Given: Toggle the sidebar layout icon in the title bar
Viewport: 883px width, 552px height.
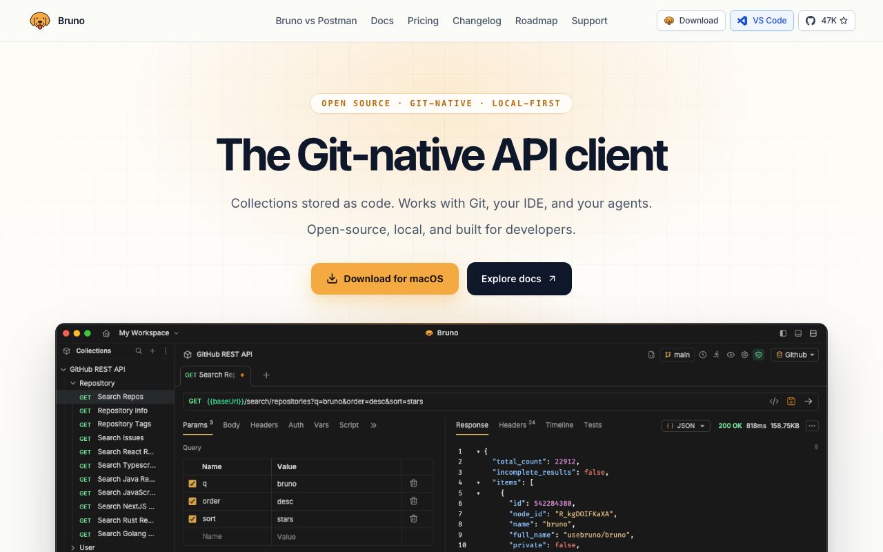Looking at the screenshot, I should coord(783,333).
